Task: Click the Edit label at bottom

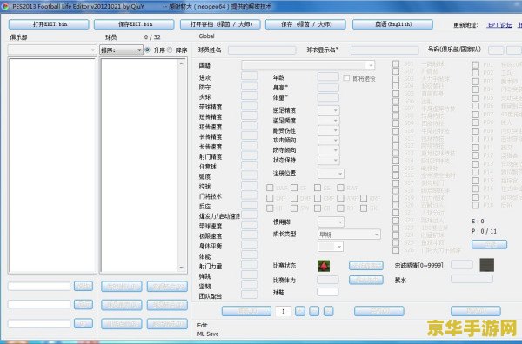Action: (202, 325)
